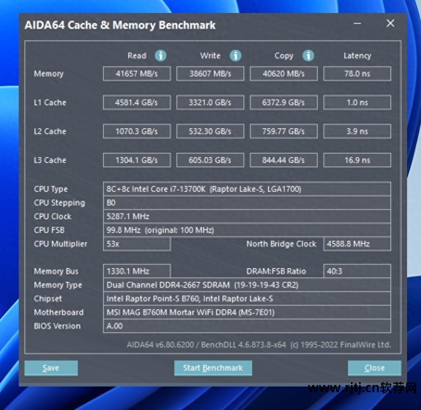421x410 pixels.
Task: Click the Read column header
Action: pos(137,56)
